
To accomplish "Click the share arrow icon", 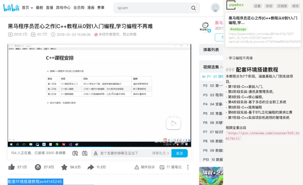I will coord(91,167).
